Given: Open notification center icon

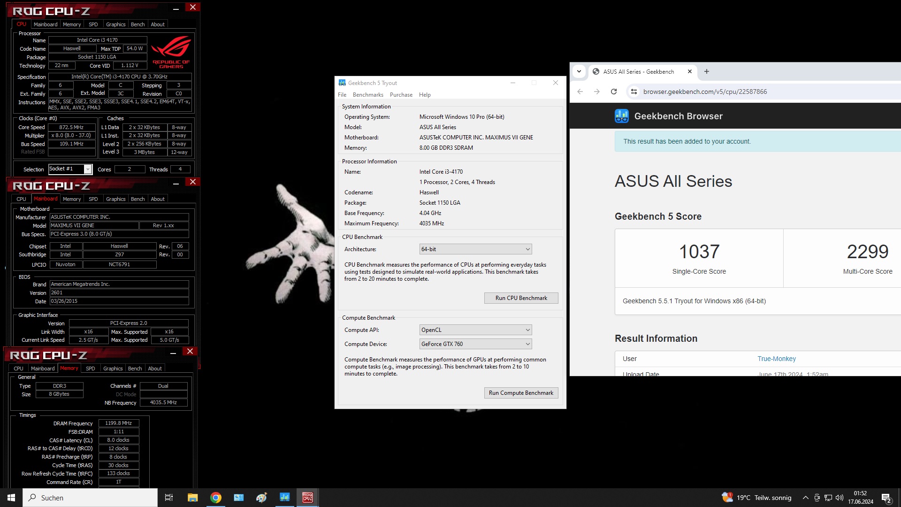Looking at the screenshot, I should click(886, 498).
